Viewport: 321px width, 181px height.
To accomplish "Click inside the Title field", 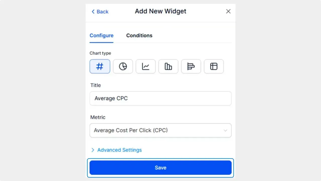I will 160,98.
